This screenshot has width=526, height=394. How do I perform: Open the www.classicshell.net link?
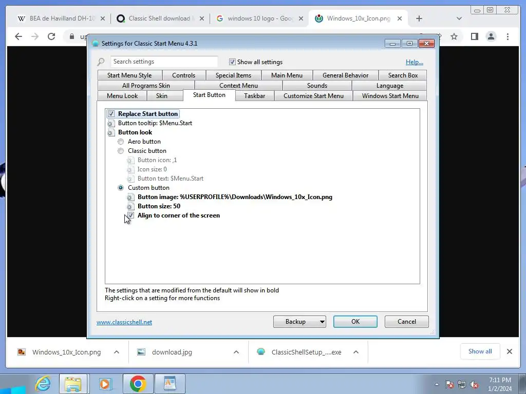124,322
